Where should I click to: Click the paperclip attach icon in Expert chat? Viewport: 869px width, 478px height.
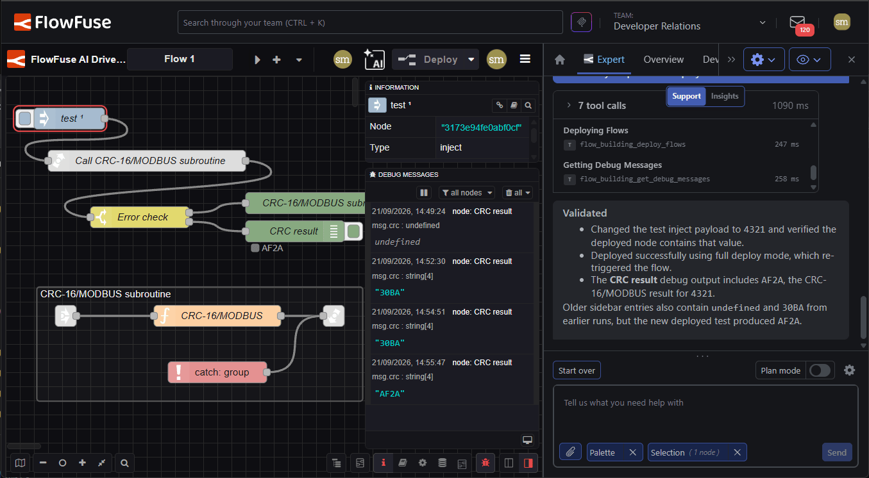(569, 452)
